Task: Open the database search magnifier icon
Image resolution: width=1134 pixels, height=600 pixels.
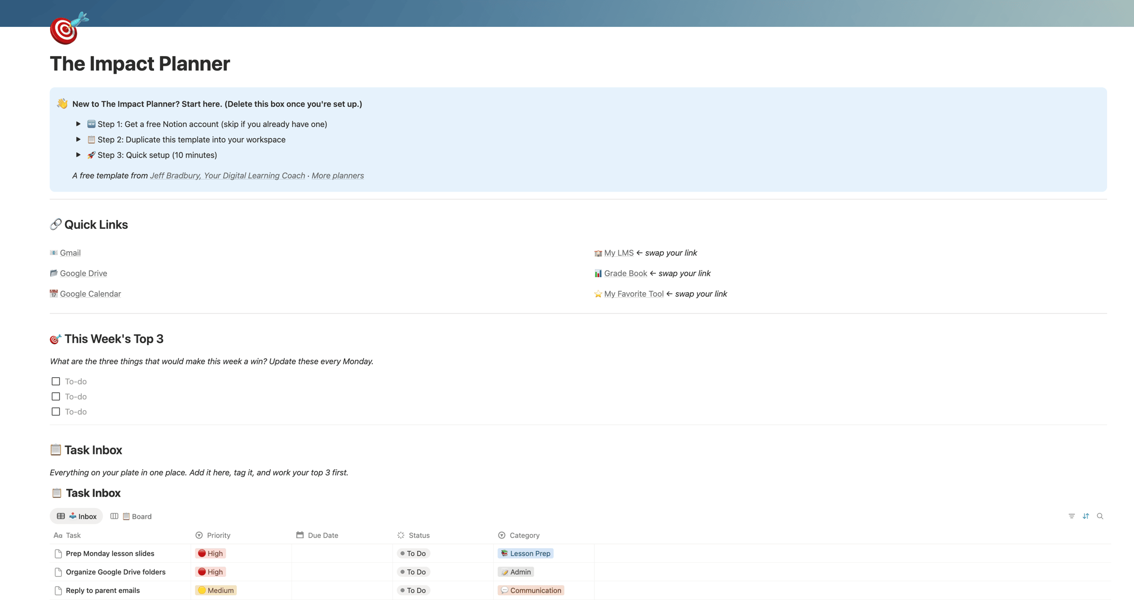Action: pyautogui.click(x=1100, y=516)
